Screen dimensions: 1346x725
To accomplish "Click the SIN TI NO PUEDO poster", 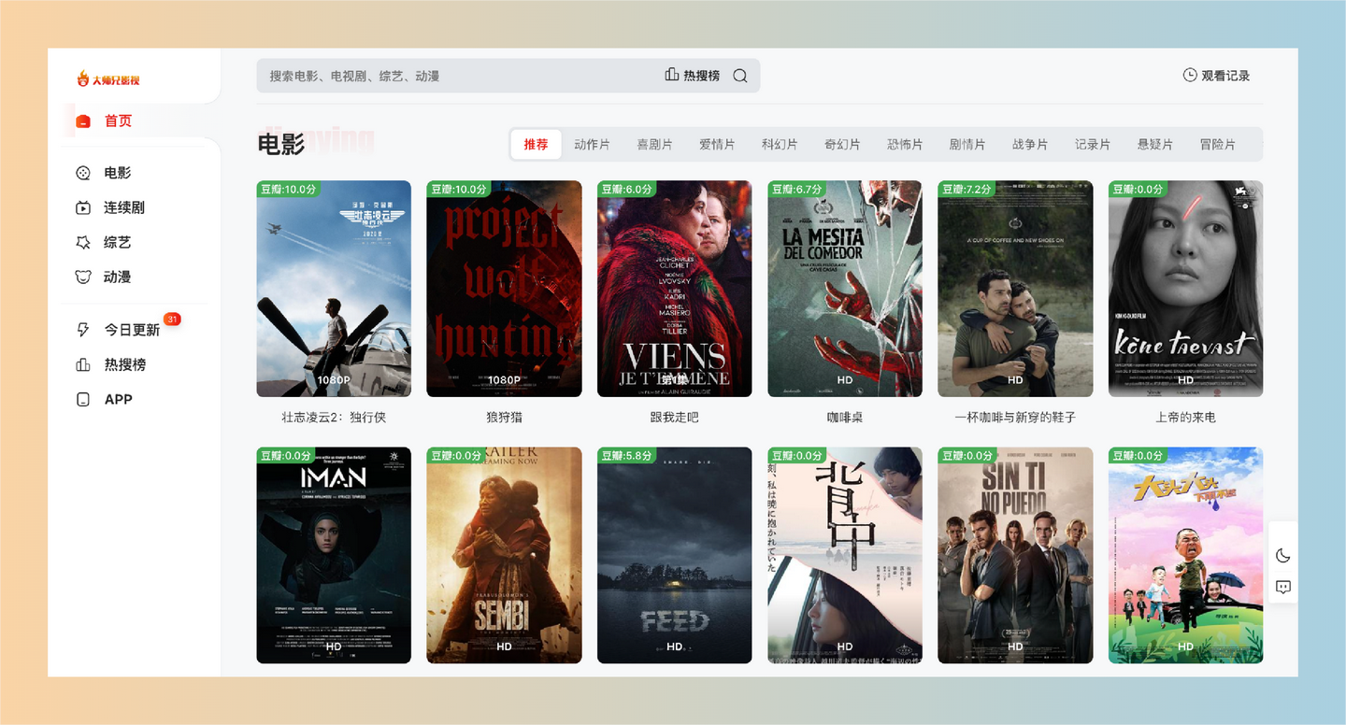I will [1015, 555].
